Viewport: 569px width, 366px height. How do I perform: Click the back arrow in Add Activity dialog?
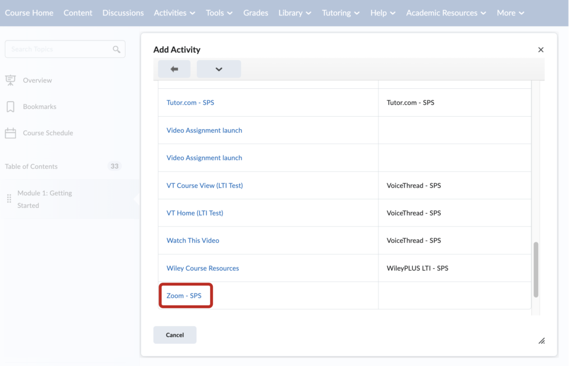(x=174, y=69)
